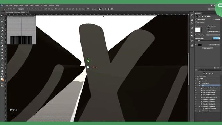Open the File menu
The image size is (222, 125).
pos(7,6)
